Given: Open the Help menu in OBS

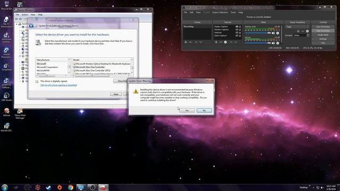Looking at the screenshot, I should tap(241, 12).
